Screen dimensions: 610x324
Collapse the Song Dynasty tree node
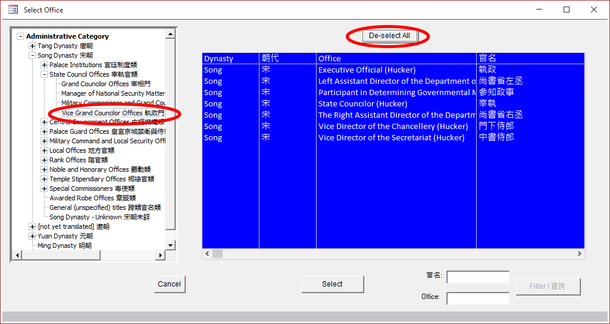coord(33,55)
